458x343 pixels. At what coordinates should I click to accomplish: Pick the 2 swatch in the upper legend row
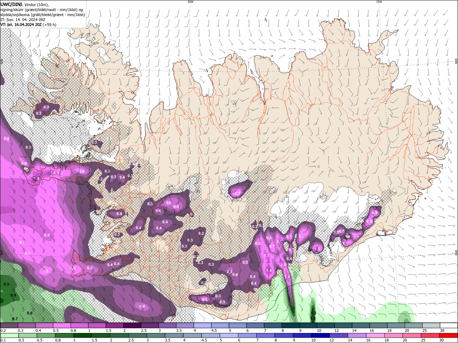132,325
